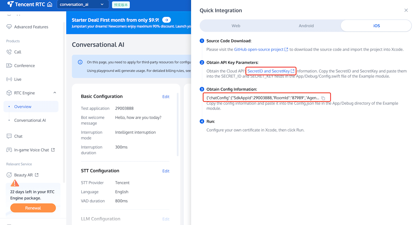Open the conversation_ai application dropdown
Image resolution: width=419 pixels, height=225 pixels.
[82, 5]
